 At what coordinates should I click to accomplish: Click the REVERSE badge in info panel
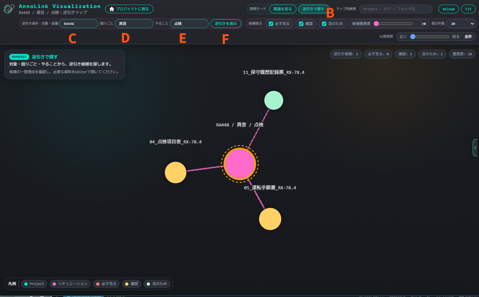(x=19, y=57)
